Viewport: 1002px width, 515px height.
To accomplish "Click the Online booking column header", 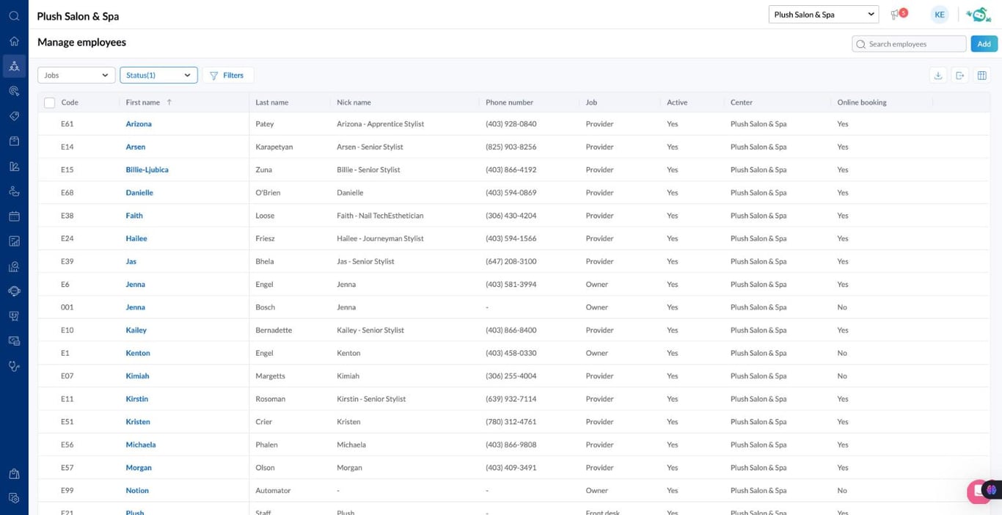I will (862, 103).
